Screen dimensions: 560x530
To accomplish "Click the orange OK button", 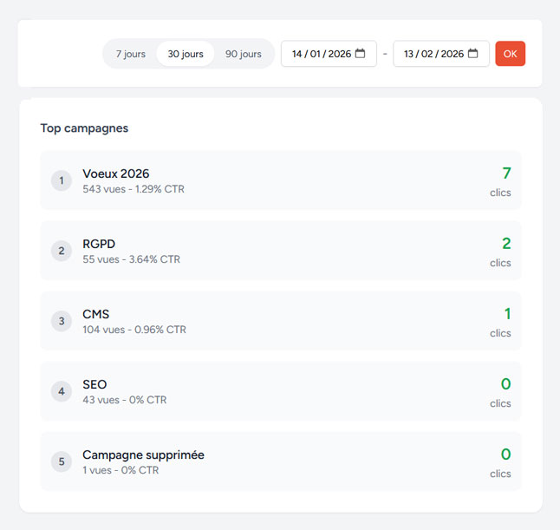I will click(510, 54).
